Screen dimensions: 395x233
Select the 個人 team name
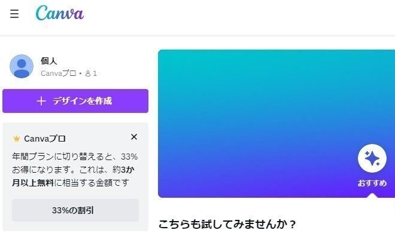49,61
